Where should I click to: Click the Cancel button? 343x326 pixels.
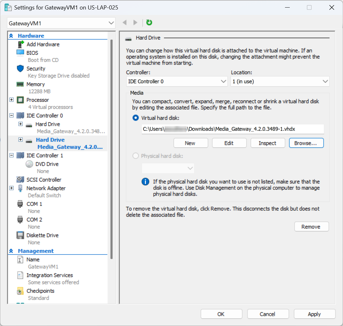(x=268, y=314)
